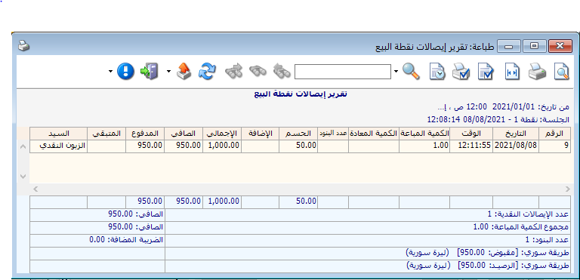Click the printer icon in the toolbar
Image resolution: width=580 pixels, height=280 pixels.
(x=537, y=72)
